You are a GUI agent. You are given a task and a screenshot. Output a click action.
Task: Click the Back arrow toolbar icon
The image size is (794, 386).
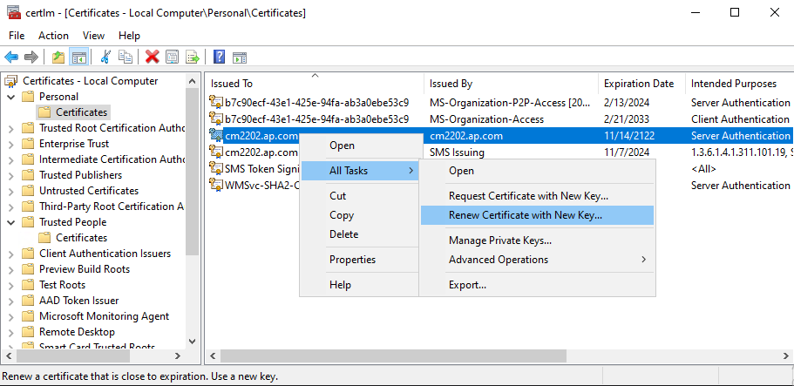click(11, 57)
